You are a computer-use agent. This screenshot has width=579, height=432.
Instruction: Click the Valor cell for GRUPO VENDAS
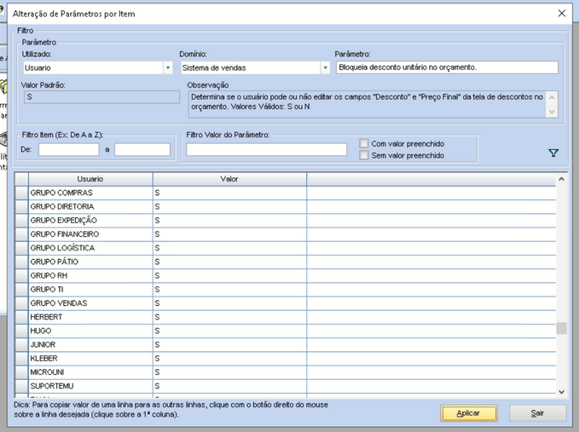pos(229,303)
